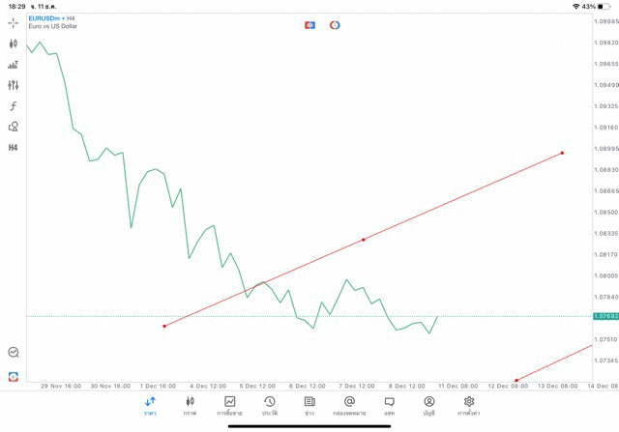
Task: Open the การตั้งค่า settings tab
Action: 469,406
